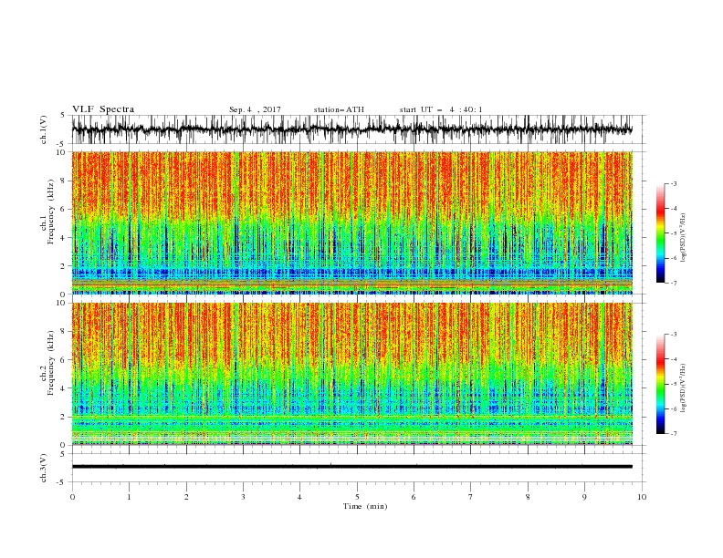Click the "ch.1(V)" waveform axis label

(x=44, y=129)
